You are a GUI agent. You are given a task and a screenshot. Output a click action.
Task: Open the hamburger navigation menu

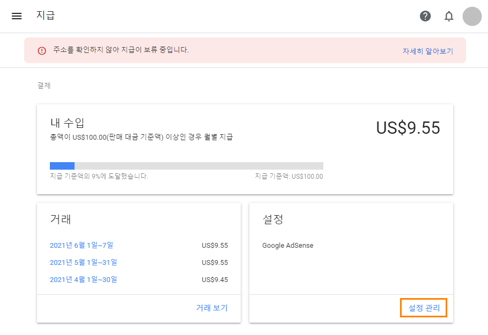(17, 16)
